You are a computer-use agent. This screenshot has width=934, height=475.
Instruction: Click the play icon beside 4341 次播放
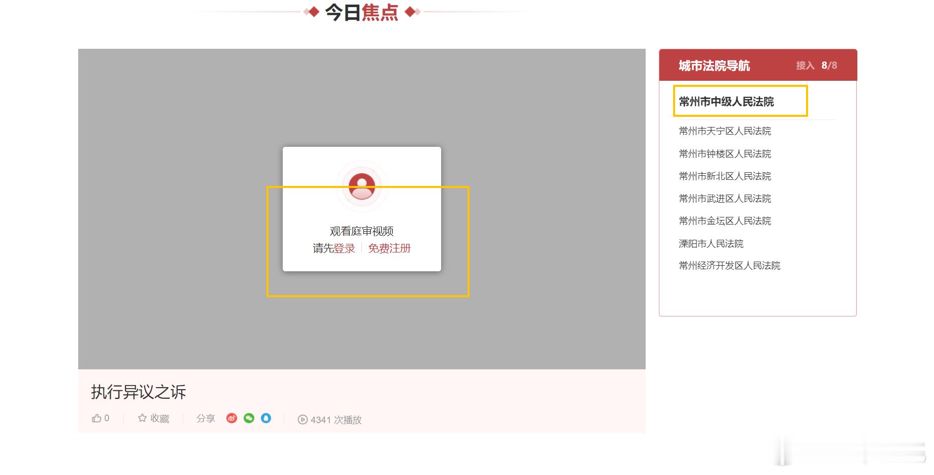pyautogui.click(x=303, y=420)
